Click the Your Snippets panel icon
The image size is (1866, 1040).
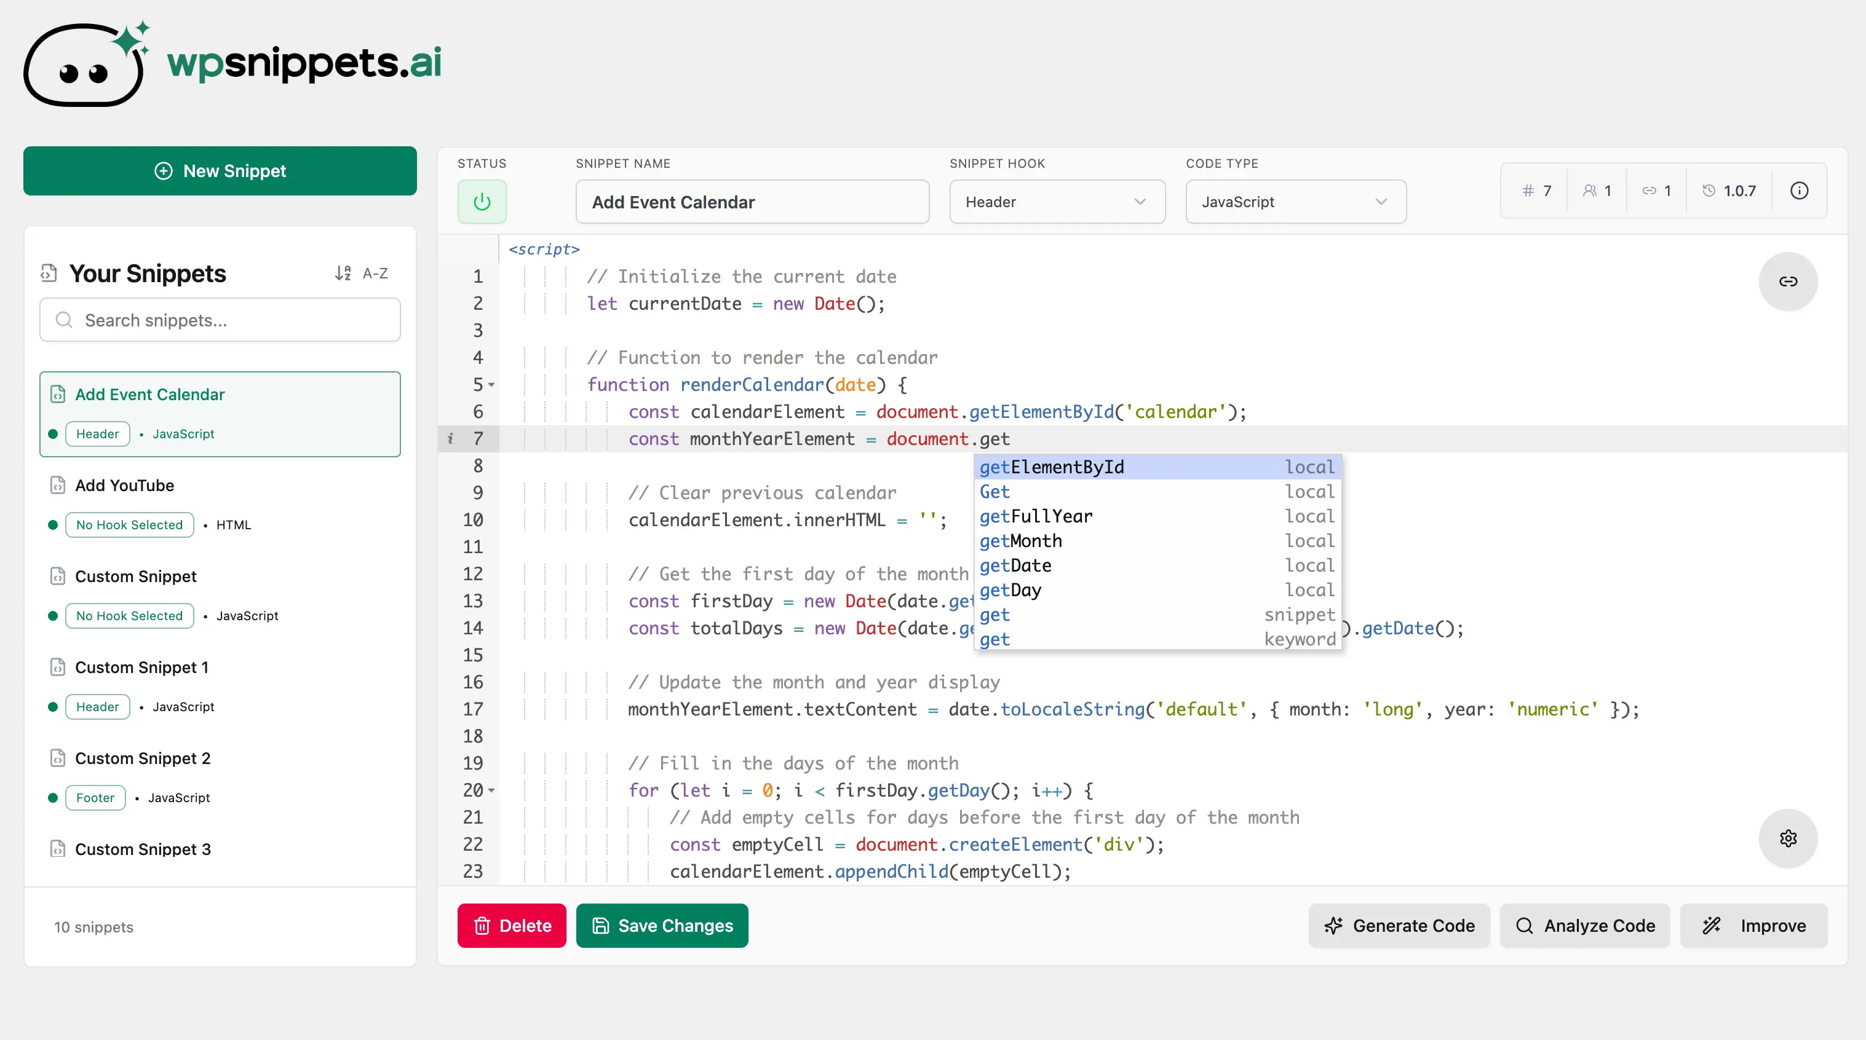[48, 273]
